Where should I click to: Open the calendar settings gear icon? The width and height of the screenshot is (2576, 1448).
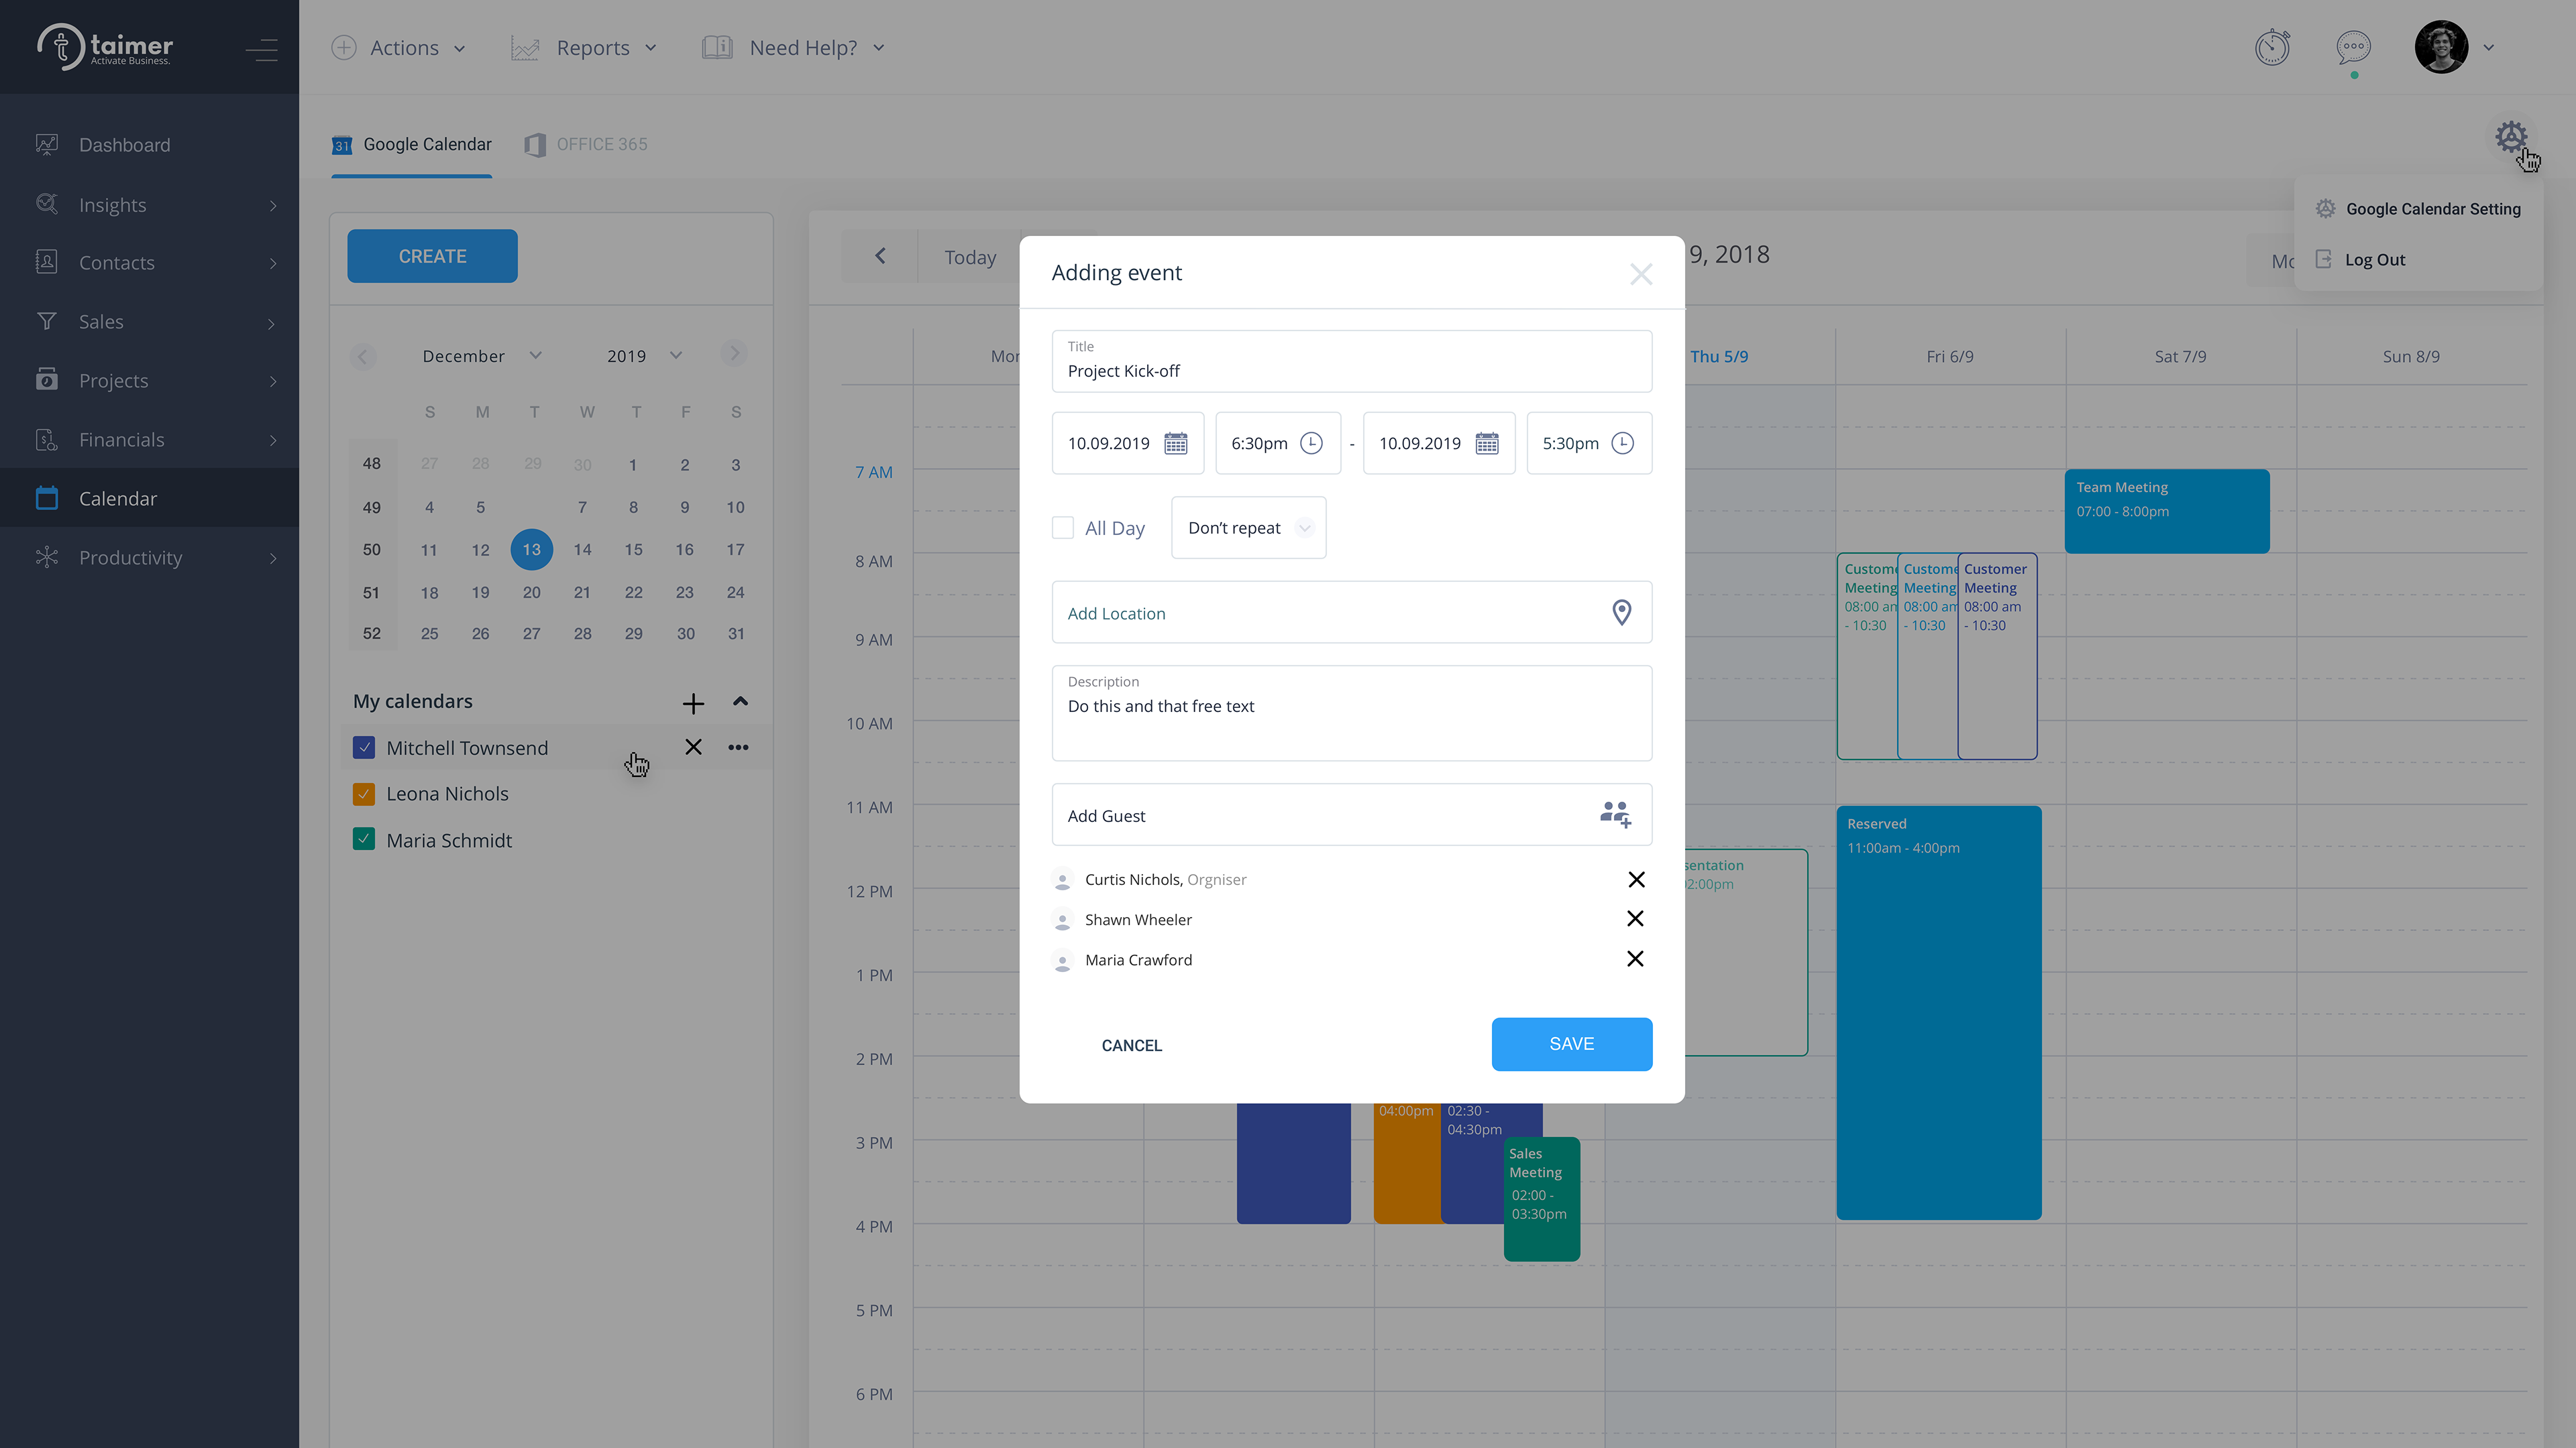(2510, 137)
